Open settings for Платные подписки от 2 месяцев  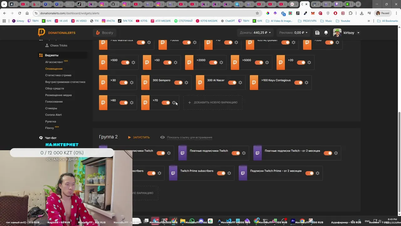(336, 153)
